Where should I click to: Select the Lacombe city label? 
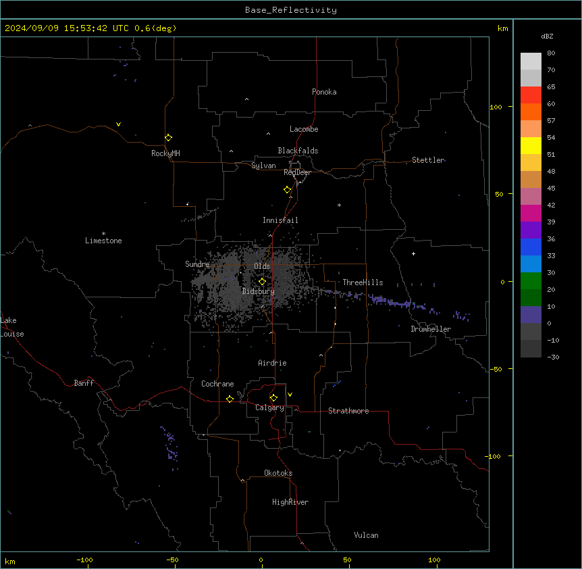[x=304, y=129]
